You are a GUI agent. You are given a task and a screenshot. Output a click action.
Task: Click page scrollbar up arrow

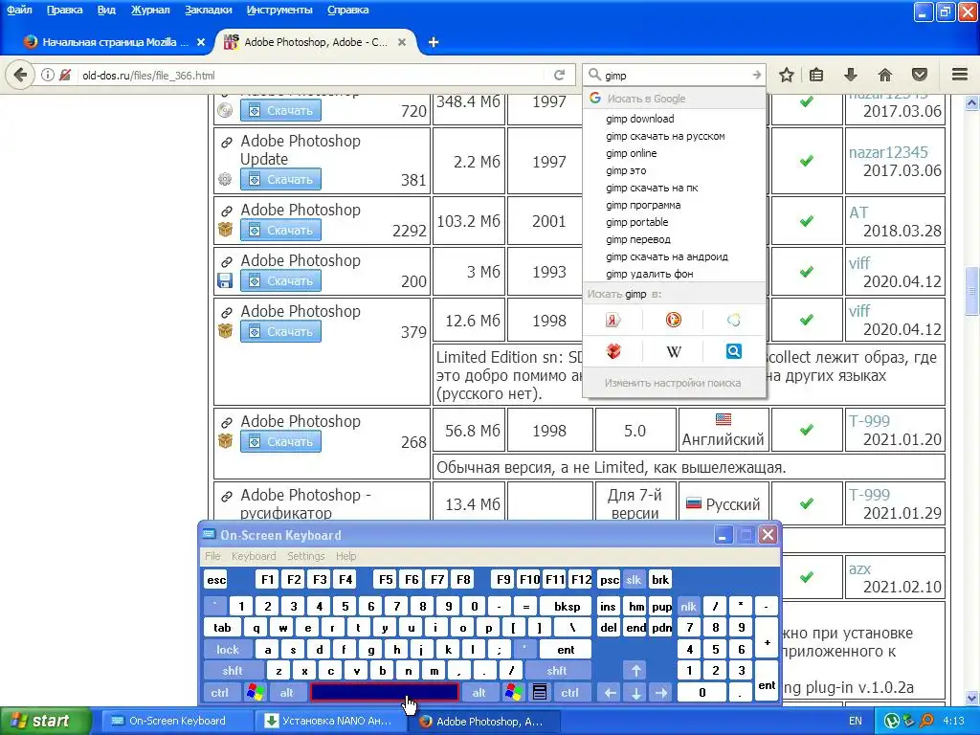point(972,102)
